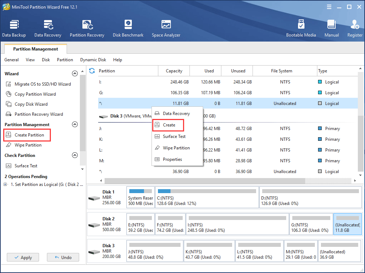Select the System Reserved block on Disk 1
The width and height of the screenshot is (365, 273).
[x=141, y=197]
